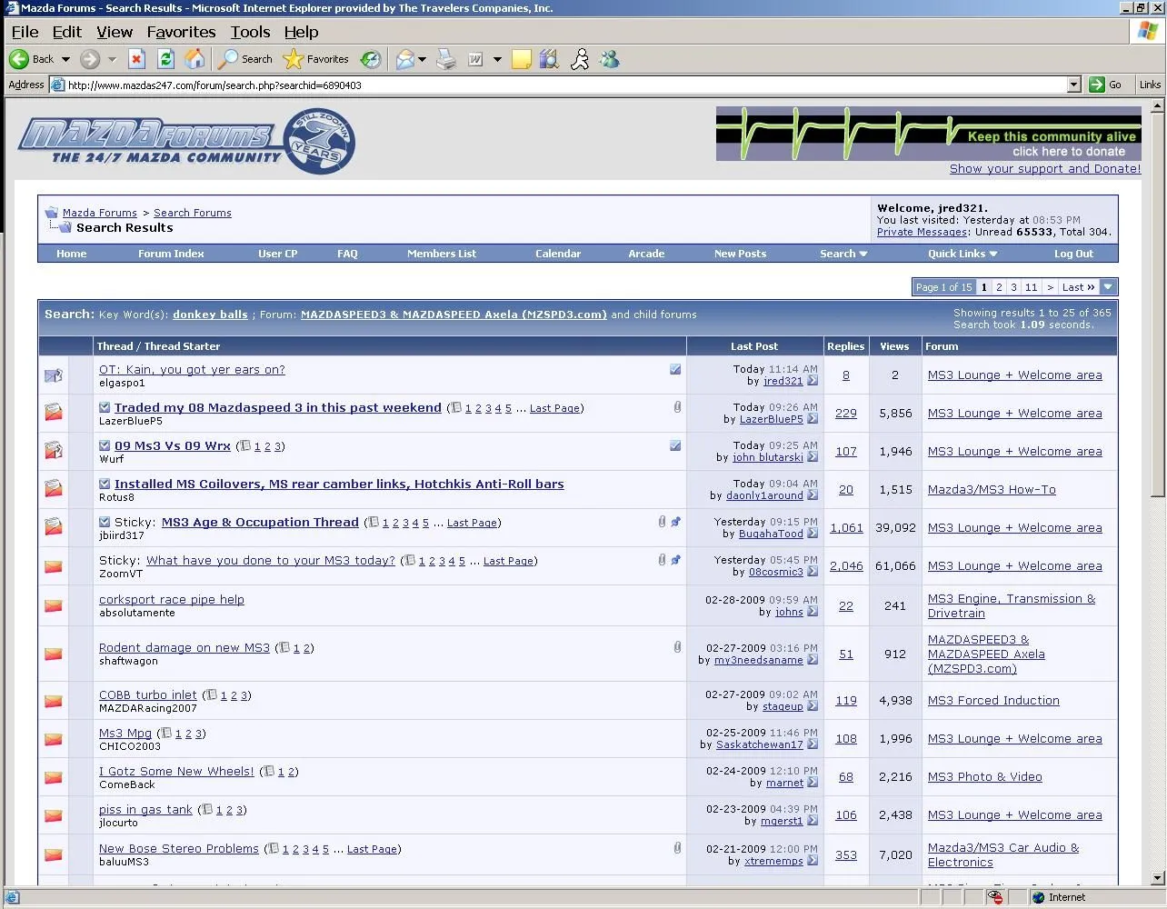
Task: Go to last post by jred321 arrow icon
Action: point(813,381)
